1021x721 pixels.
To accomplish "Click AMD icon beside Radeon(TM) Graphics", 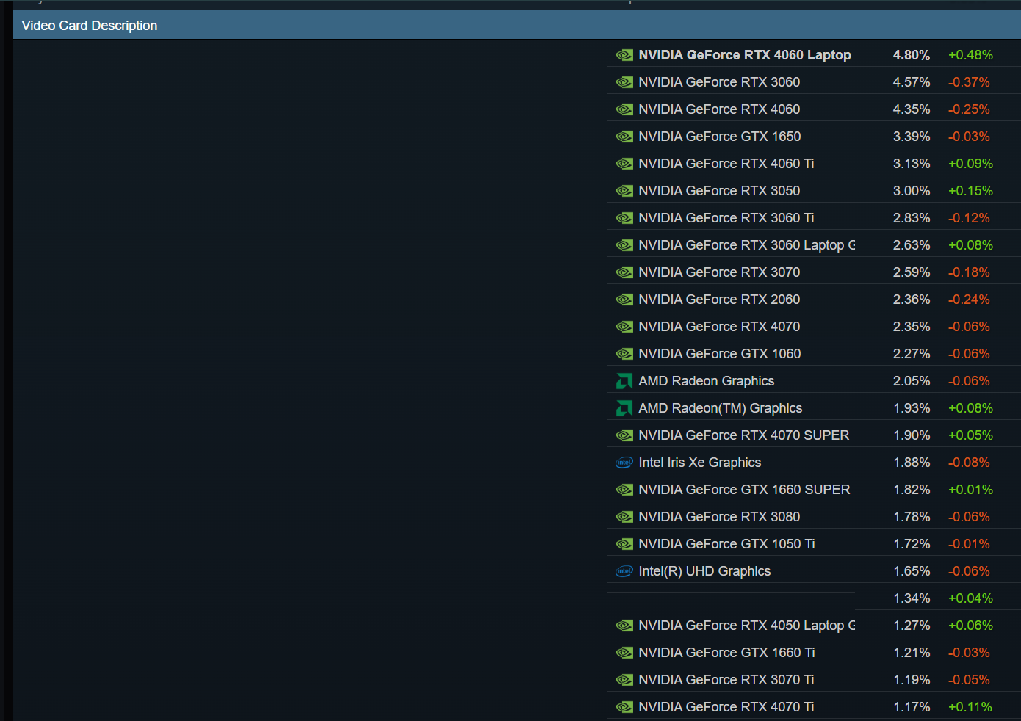I will pos(624,408).
